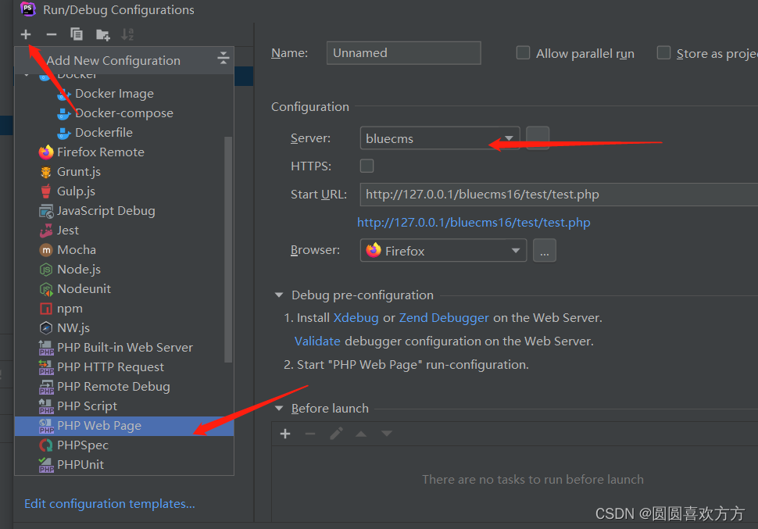Select PHP Built-in Web Server entry
Image resolution: width=758 pixels, height=529 pixels.
tap(124, 348)
